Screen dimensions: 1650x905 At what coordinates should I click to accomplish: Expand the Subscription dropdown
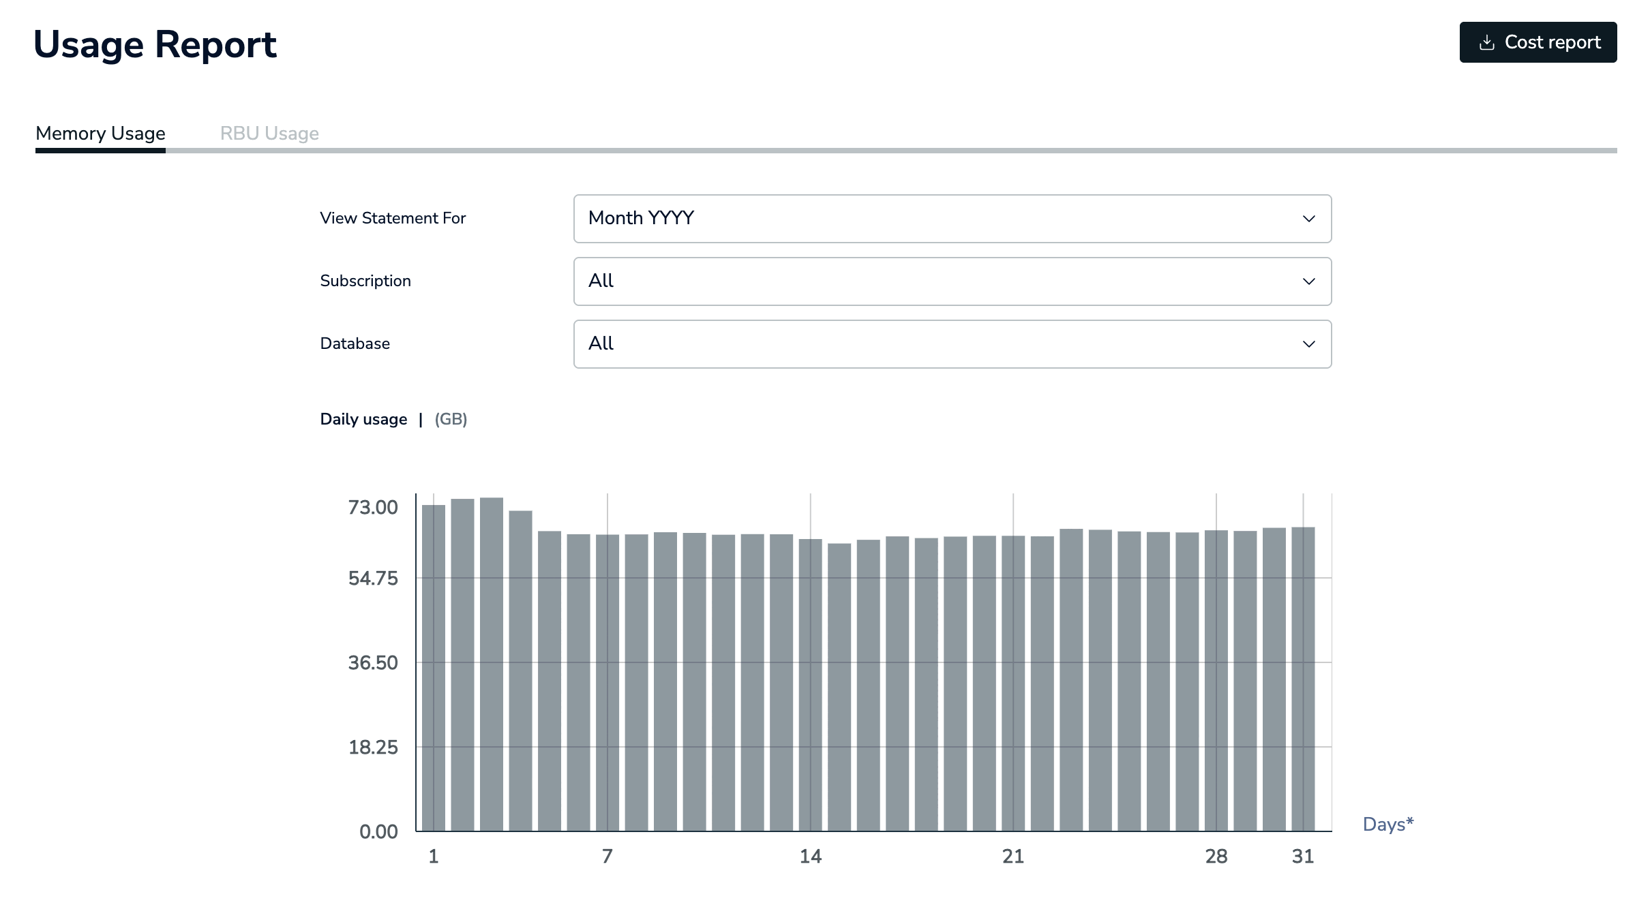point(952,281)
